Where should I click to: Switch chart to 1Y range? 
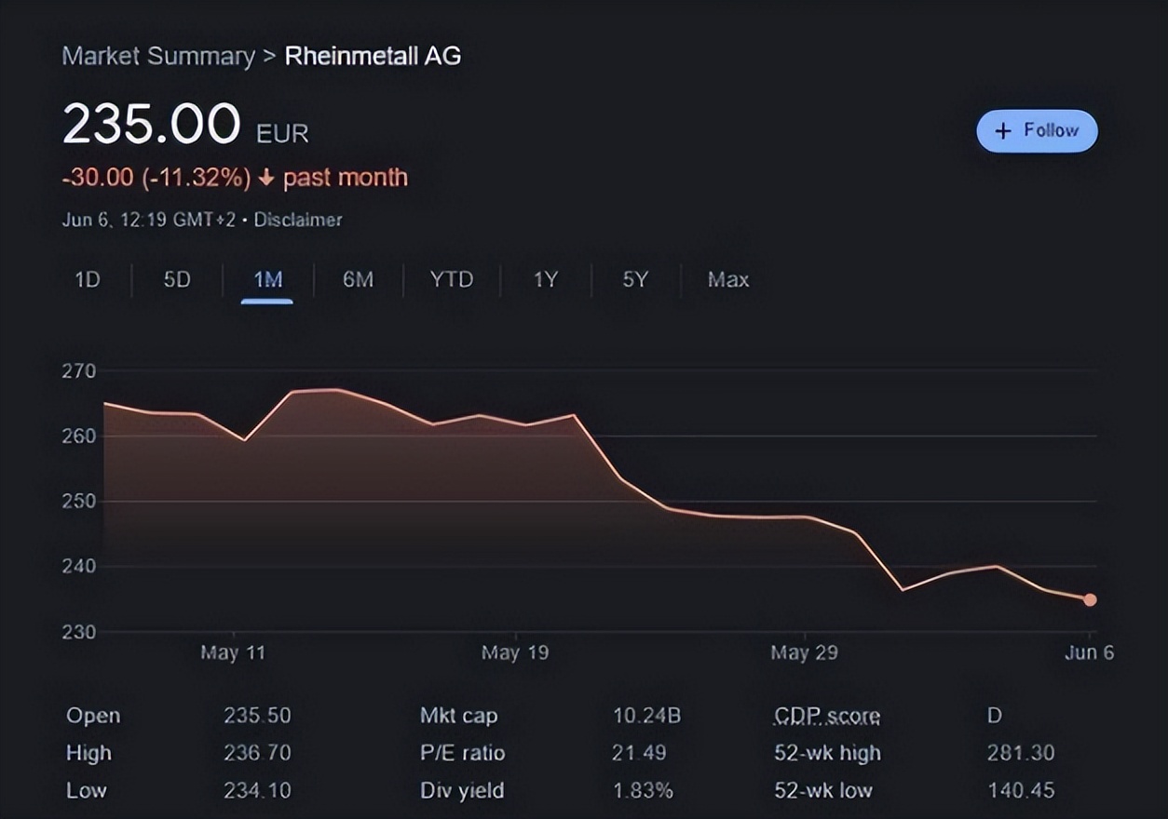pyautogui.click(x=545, y=279)
